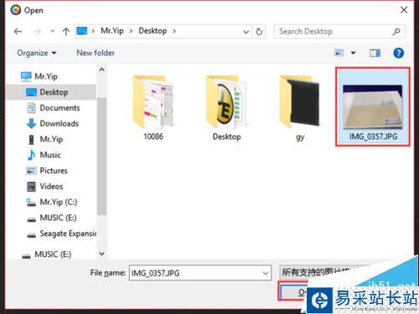The width and height of the screenshot is (419, 314).
Task: Create a New folder
Action: pos(96,53)
